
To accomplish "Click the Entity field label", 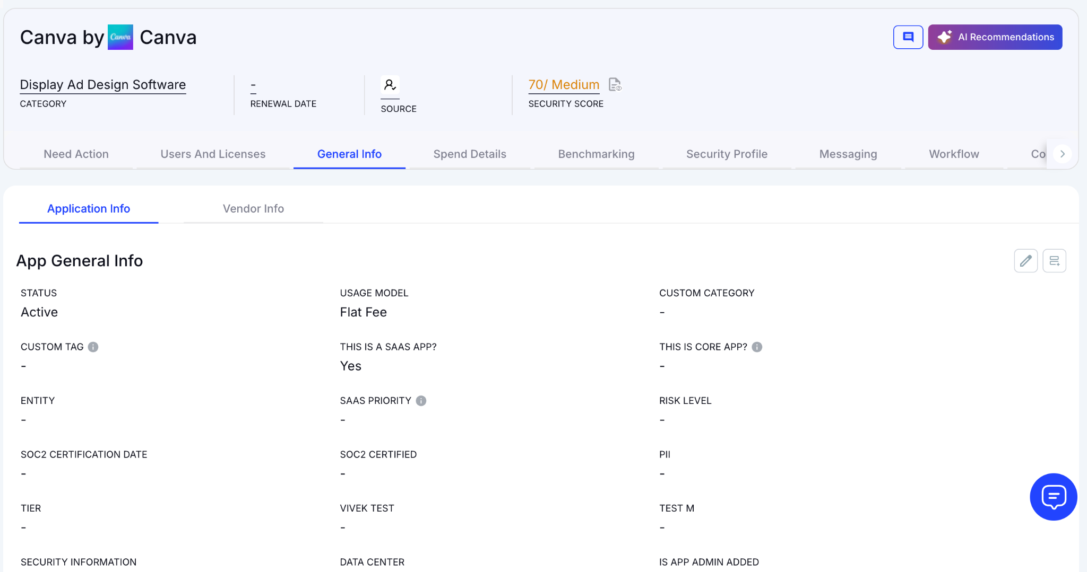I will [x=38, y=401].
